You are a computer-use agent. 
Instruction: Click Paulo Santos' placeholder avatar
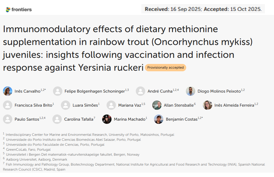tap(8, 119)
